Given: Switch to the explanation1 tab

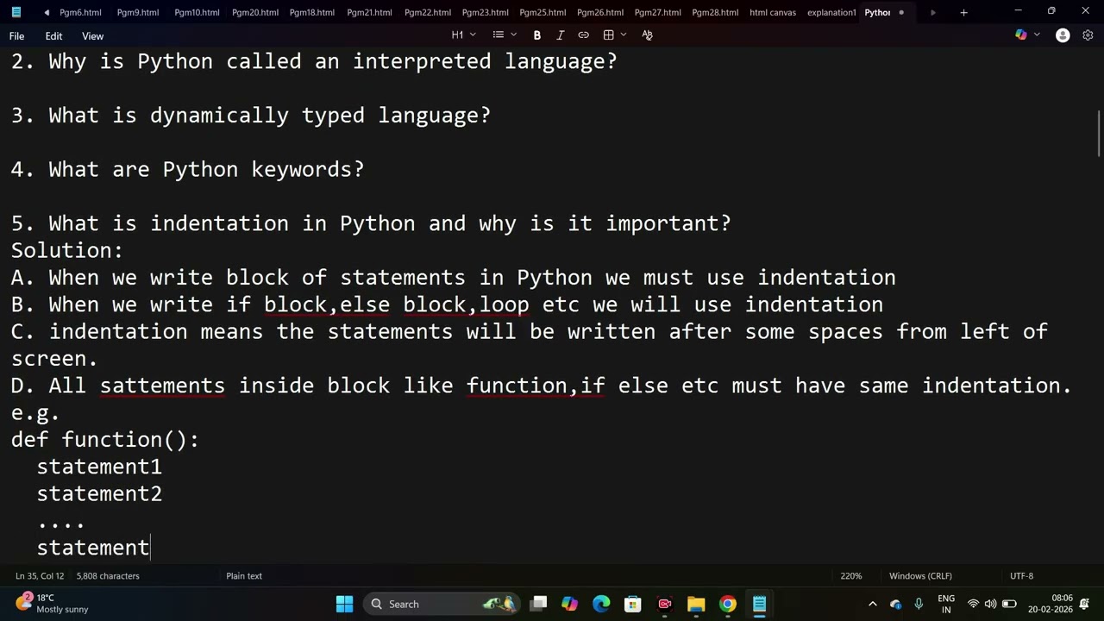Looking at the screenshot, I should pyautogui.click(x=831, y=13).
